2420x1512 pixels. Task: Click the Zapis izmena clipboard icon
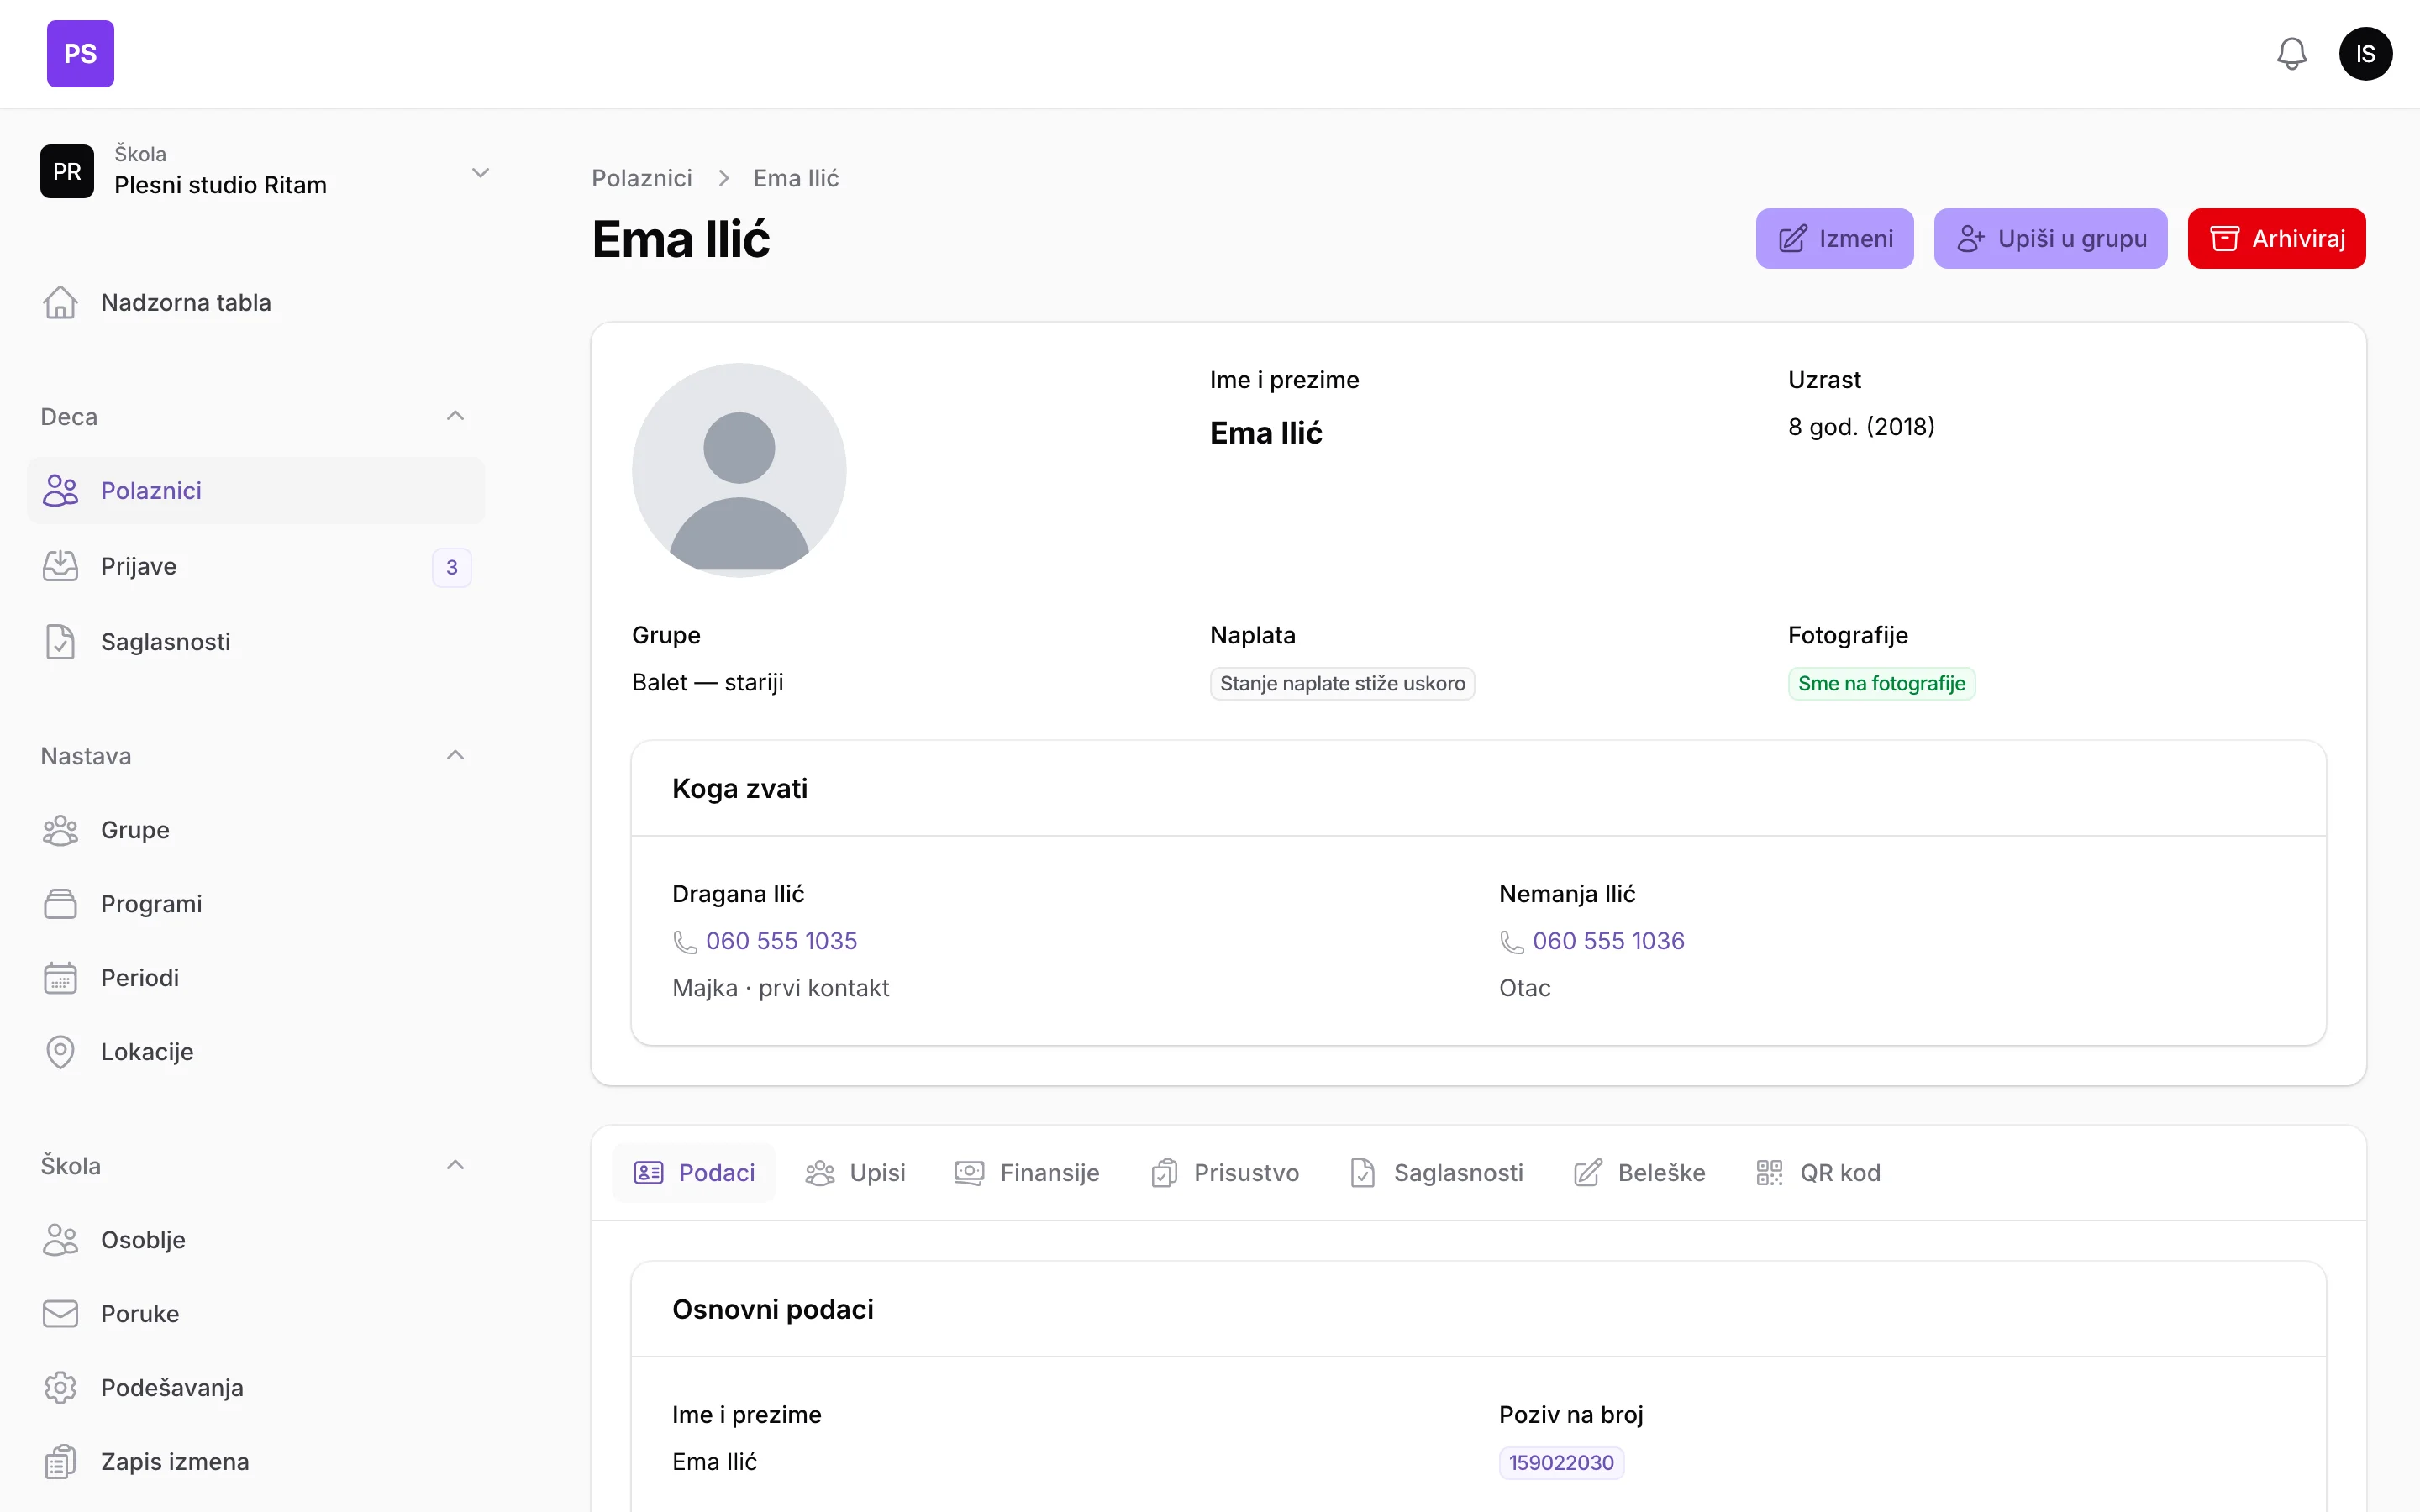pos(60,1462)
